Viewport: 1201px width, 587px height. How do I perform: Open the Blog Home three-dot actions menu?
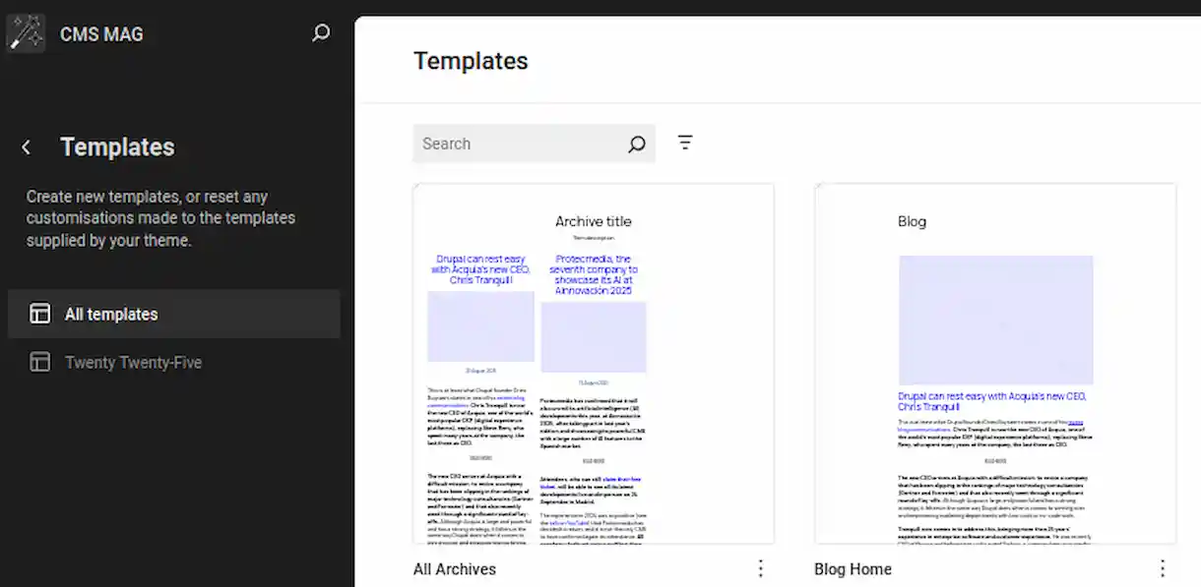[1162, 568]
